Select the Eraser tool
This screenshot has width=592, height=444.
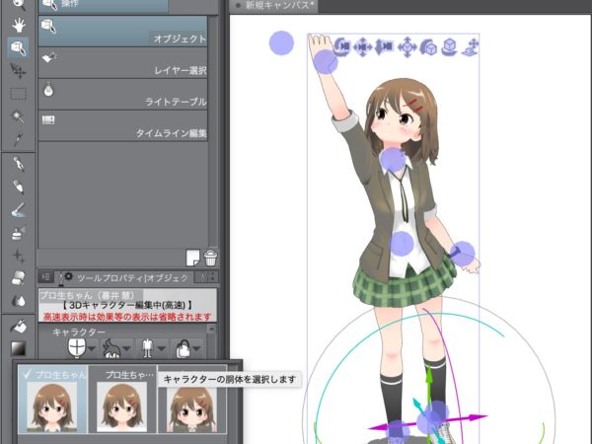click(x=18, y=278)
